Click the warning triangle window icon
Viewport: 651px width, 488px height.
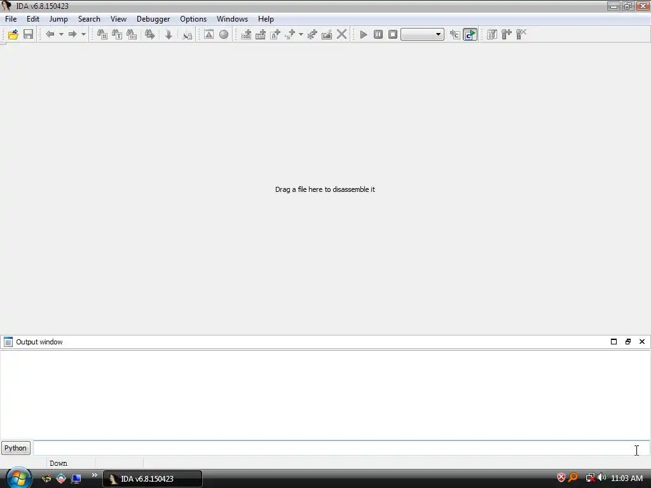209,34
